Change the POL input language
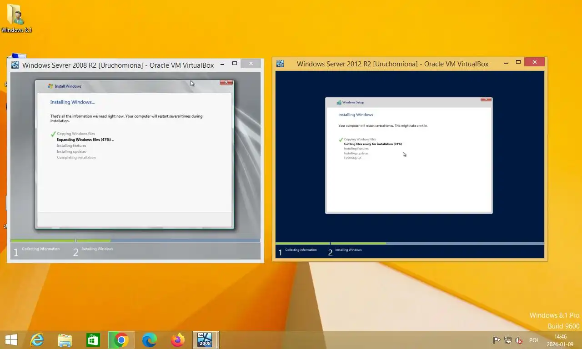 click(x=534, y=340)
